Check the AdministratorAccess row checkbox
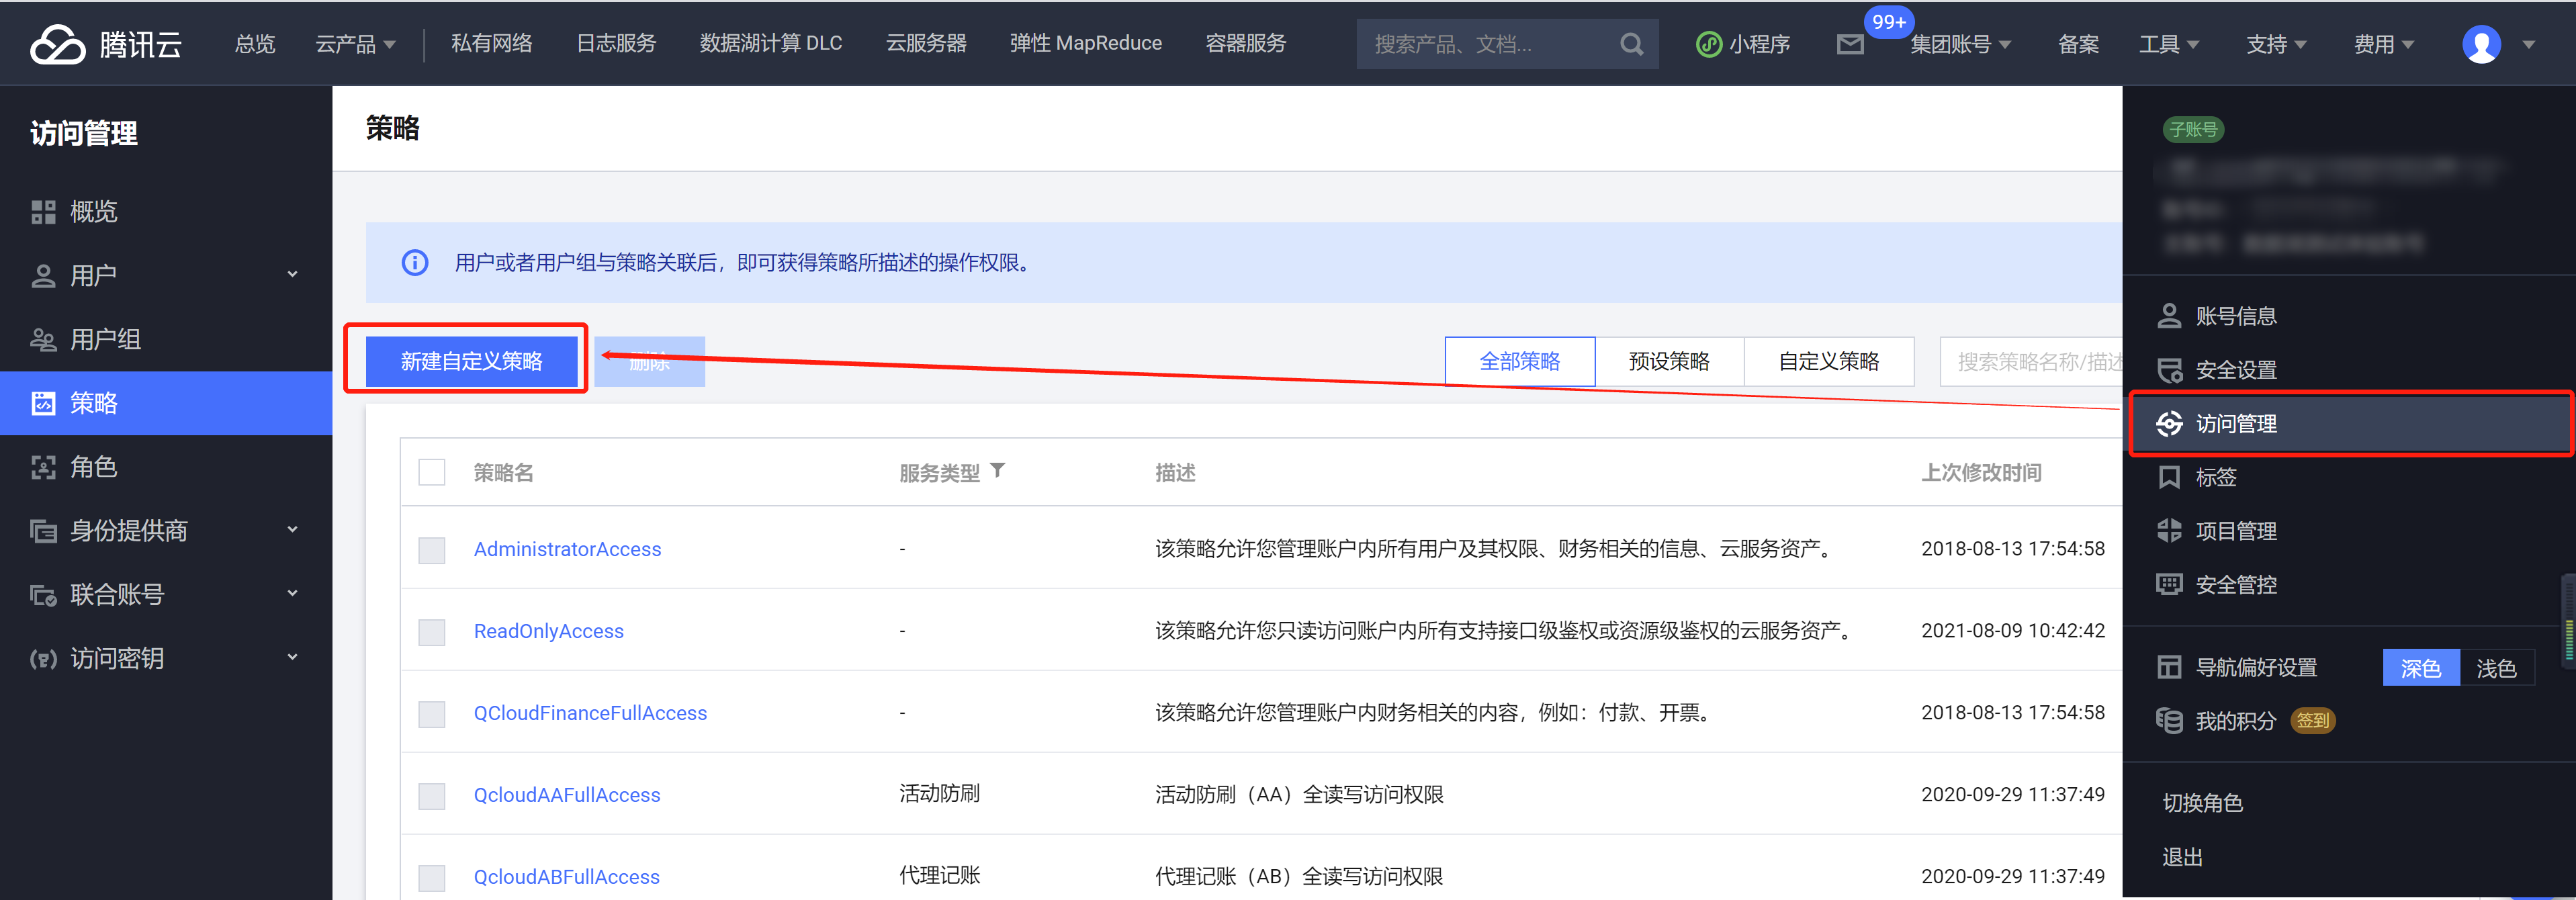This screenshot has height=900, width=2576. 432,550
